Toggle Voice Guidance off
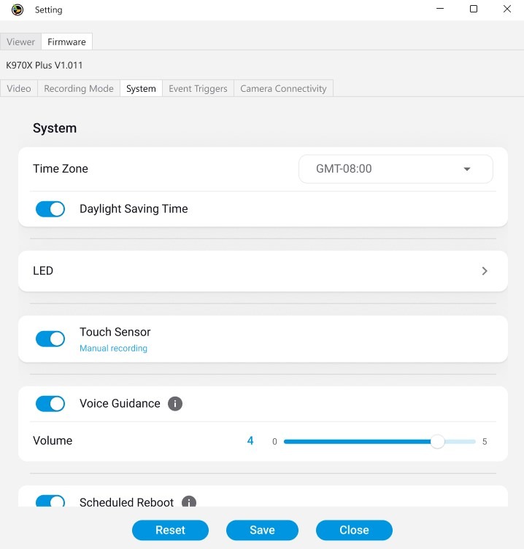Viewport: 524px width, 549px height. [50, 404]
